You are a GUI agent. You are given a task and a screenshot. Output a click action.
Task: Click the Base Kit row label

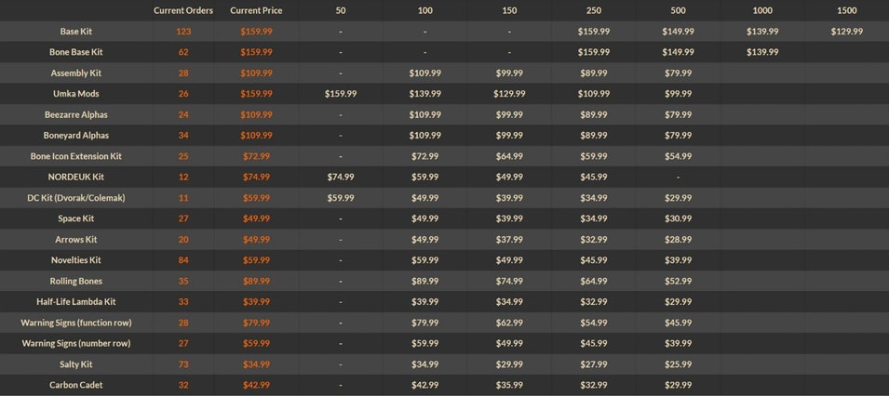(x=76, y=32)
